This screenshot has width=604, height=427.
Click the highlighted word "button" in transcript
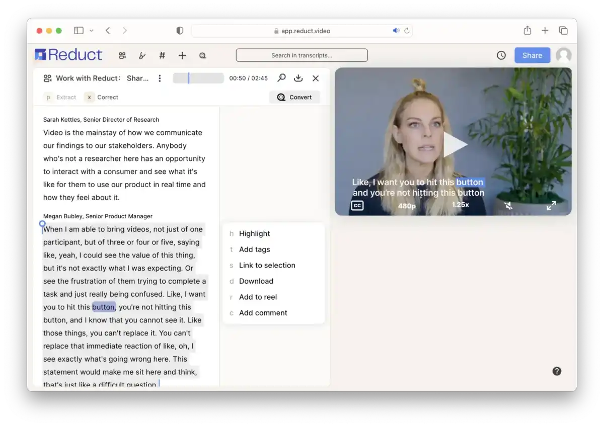coord(104,307)
